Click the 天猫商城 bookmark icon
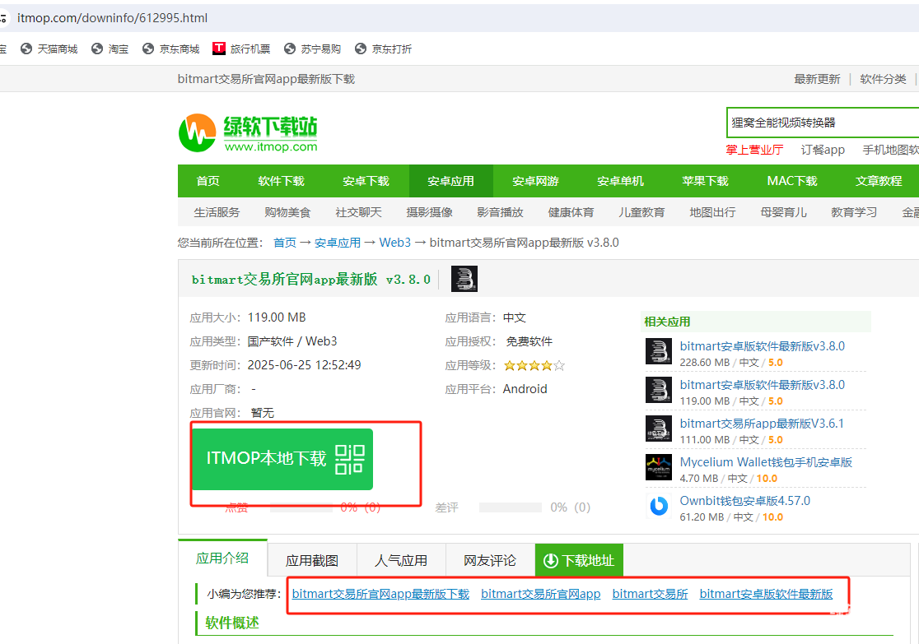The image size is (919, 644). click(x=26, y=49)
